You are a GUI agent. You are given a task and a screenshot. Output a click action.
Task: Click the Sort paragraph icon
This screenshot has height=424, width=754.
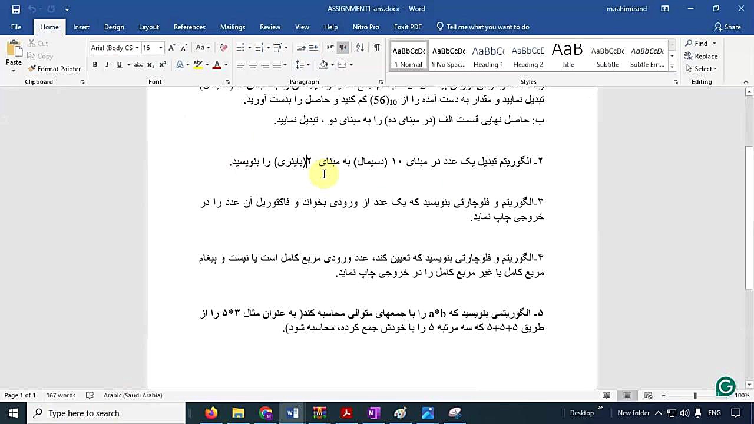pos(360,48)
